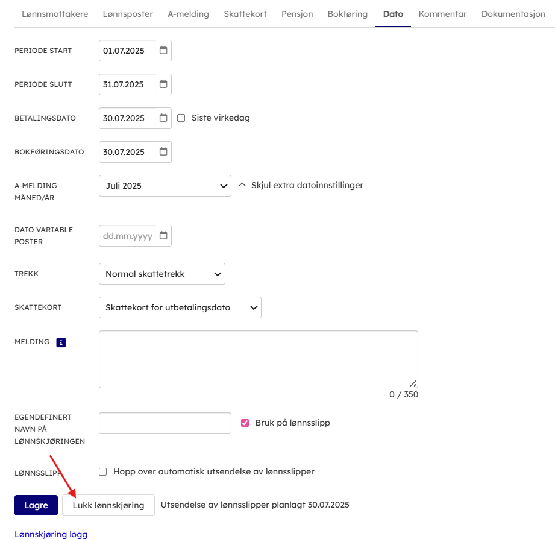Check Hopp over automatisk utsendelse av lønnsslipper
Viewport: 555px width, 539px height.
pos(102,471)
